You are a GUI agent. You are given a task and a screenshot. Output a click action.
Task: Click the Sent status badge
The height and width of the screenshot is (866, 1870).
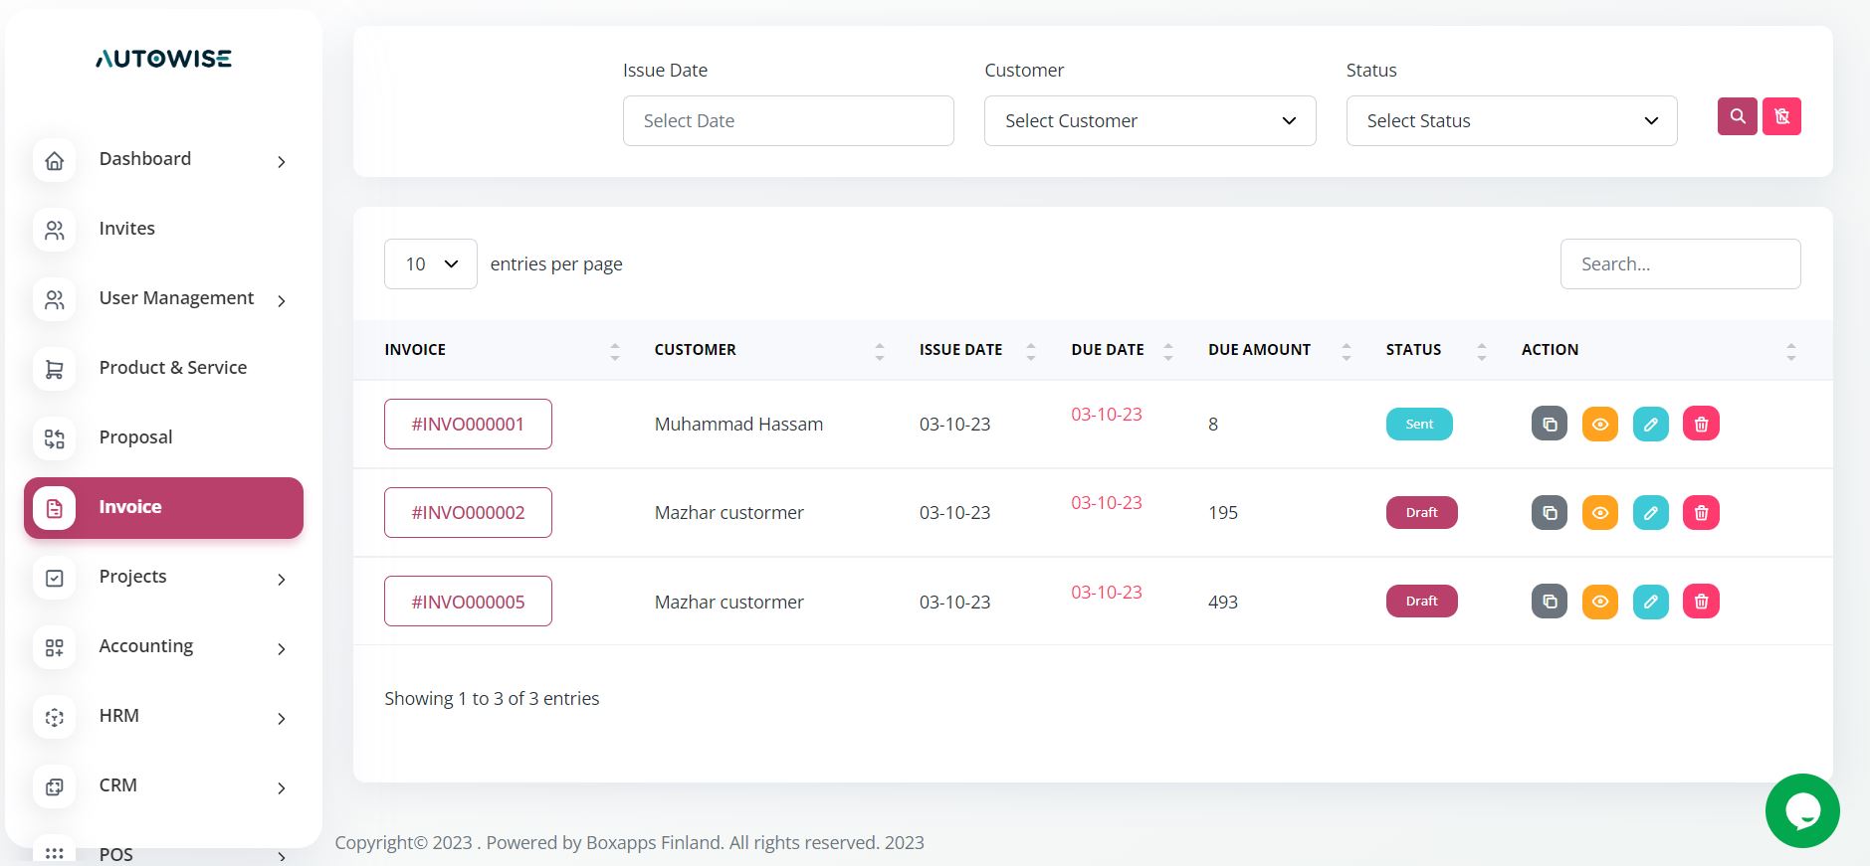pos(1419,424)
